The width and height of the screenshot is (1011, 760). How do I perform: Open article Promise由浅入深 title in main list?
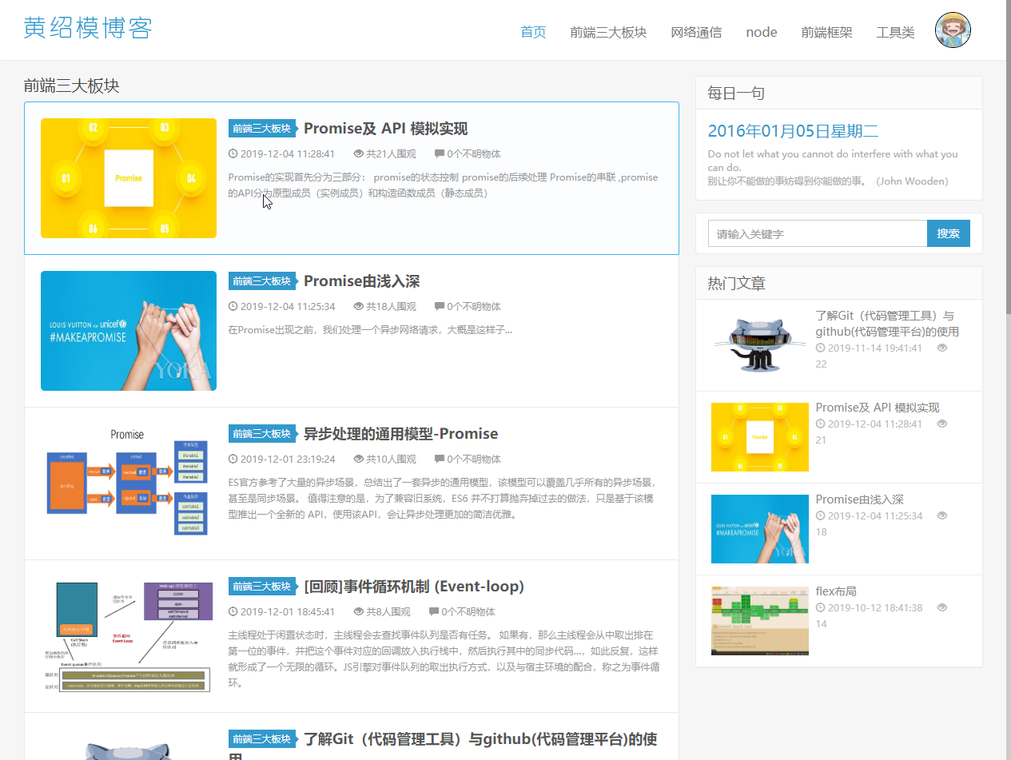[x=361, y=281]
